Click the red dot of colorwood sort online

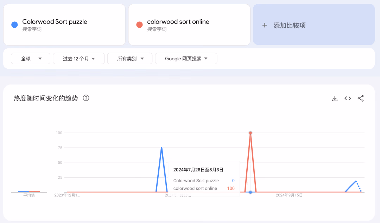[x=139, y=25]
